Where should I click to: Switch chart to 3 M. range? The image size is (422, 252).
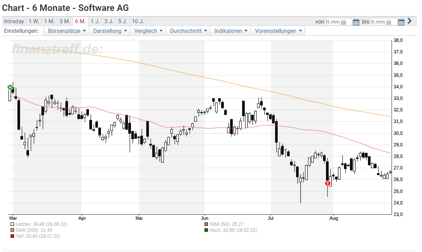pyautogui.click(x=65, y=21)
